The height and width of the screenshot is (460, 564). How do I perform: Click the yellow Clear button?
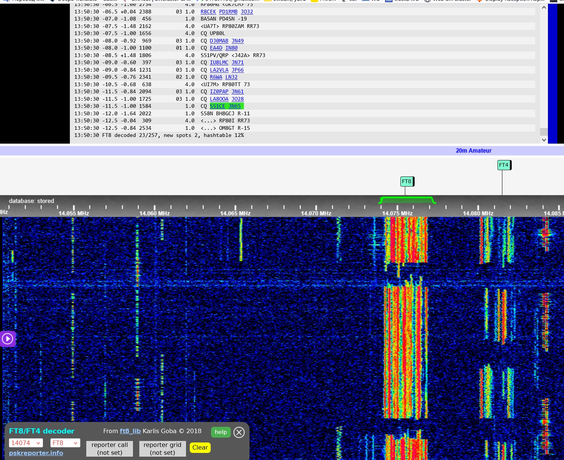pyautogui.click(x=200, y=447)
